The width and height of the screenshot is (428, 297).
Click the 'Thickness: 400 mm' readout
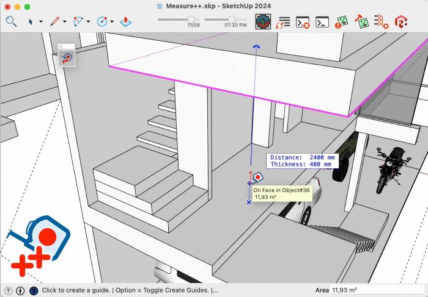click(x=301, y=165)
